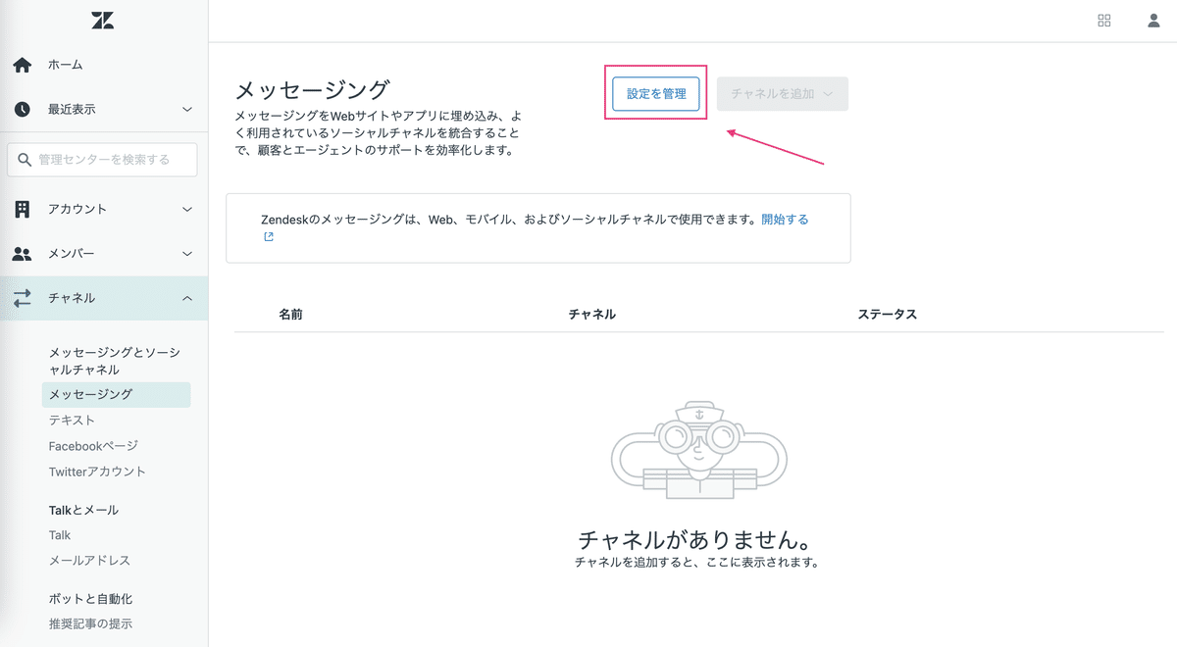Open the products grid icon

(1104, 21)
